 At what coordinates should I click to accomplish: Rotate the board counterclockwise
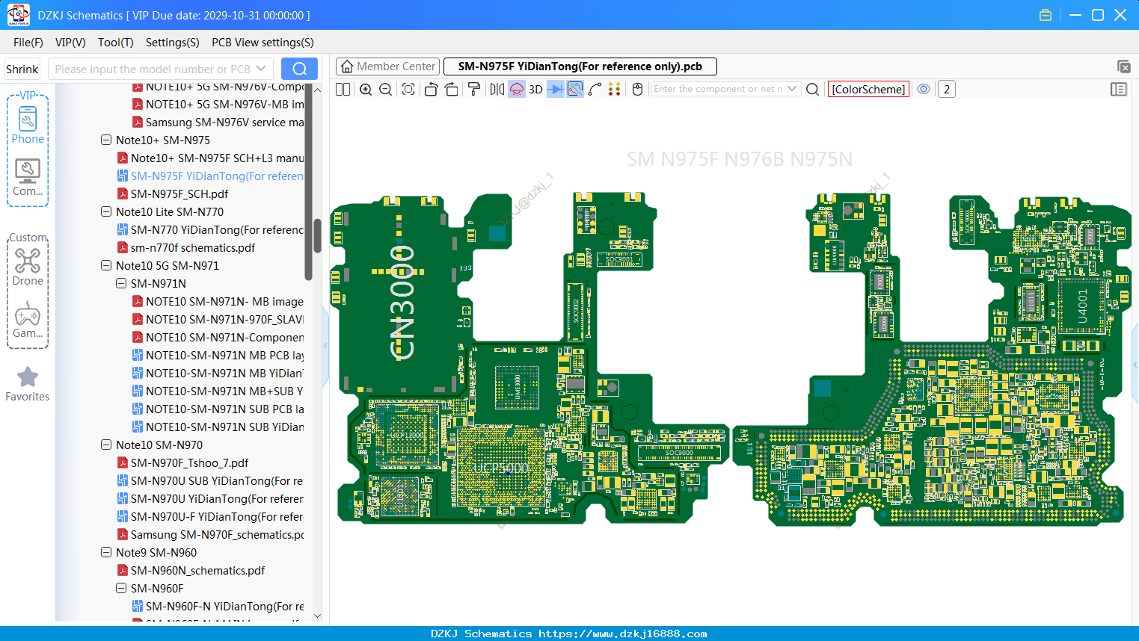[x=431, y=89]
